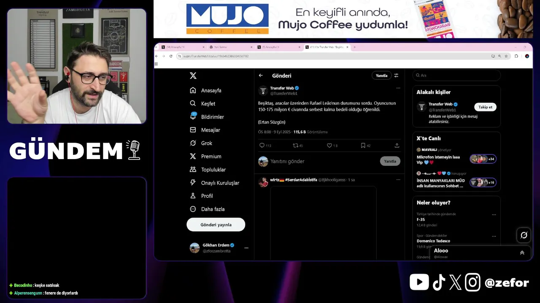Click Transfer Web author name
Screen dimensions: 540x303
click(x=282, y=88)
